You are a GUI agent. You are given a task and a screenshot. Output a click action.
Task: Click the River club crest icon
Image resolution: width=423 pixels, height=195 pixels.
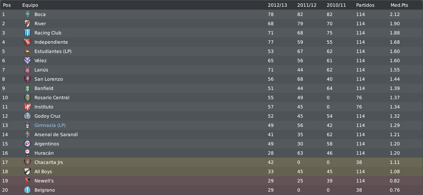pyautogui.click(x=27, y=24)
